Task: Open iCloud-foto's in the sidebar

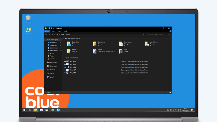Action: pyautogui.click(x=53, y=66)
